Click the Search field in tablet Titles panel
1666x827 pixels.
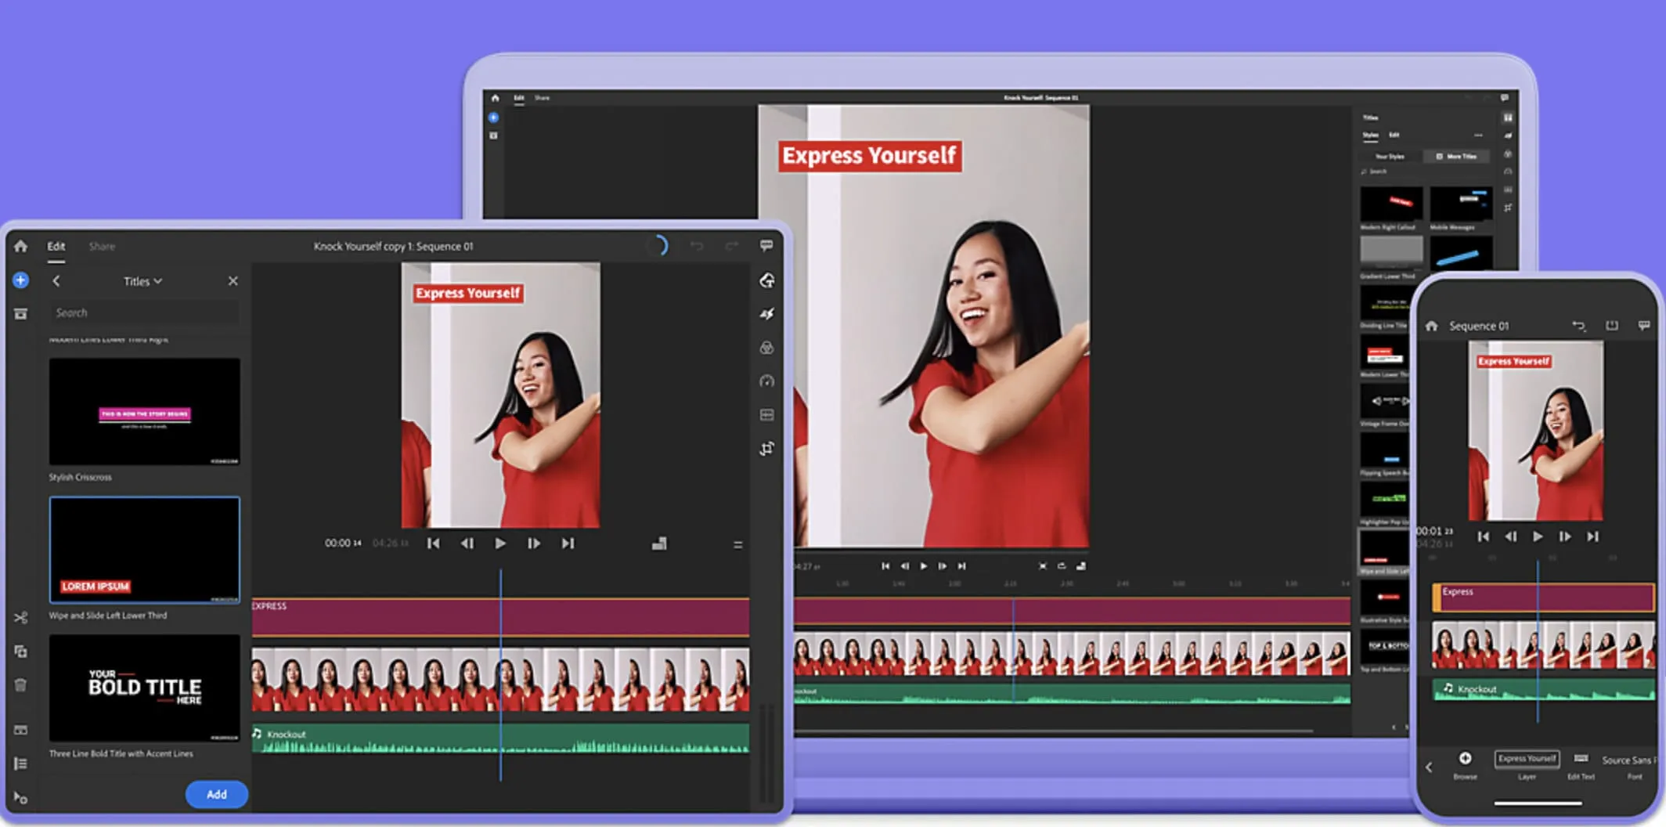pyautogui.click(x=145, y=312)
